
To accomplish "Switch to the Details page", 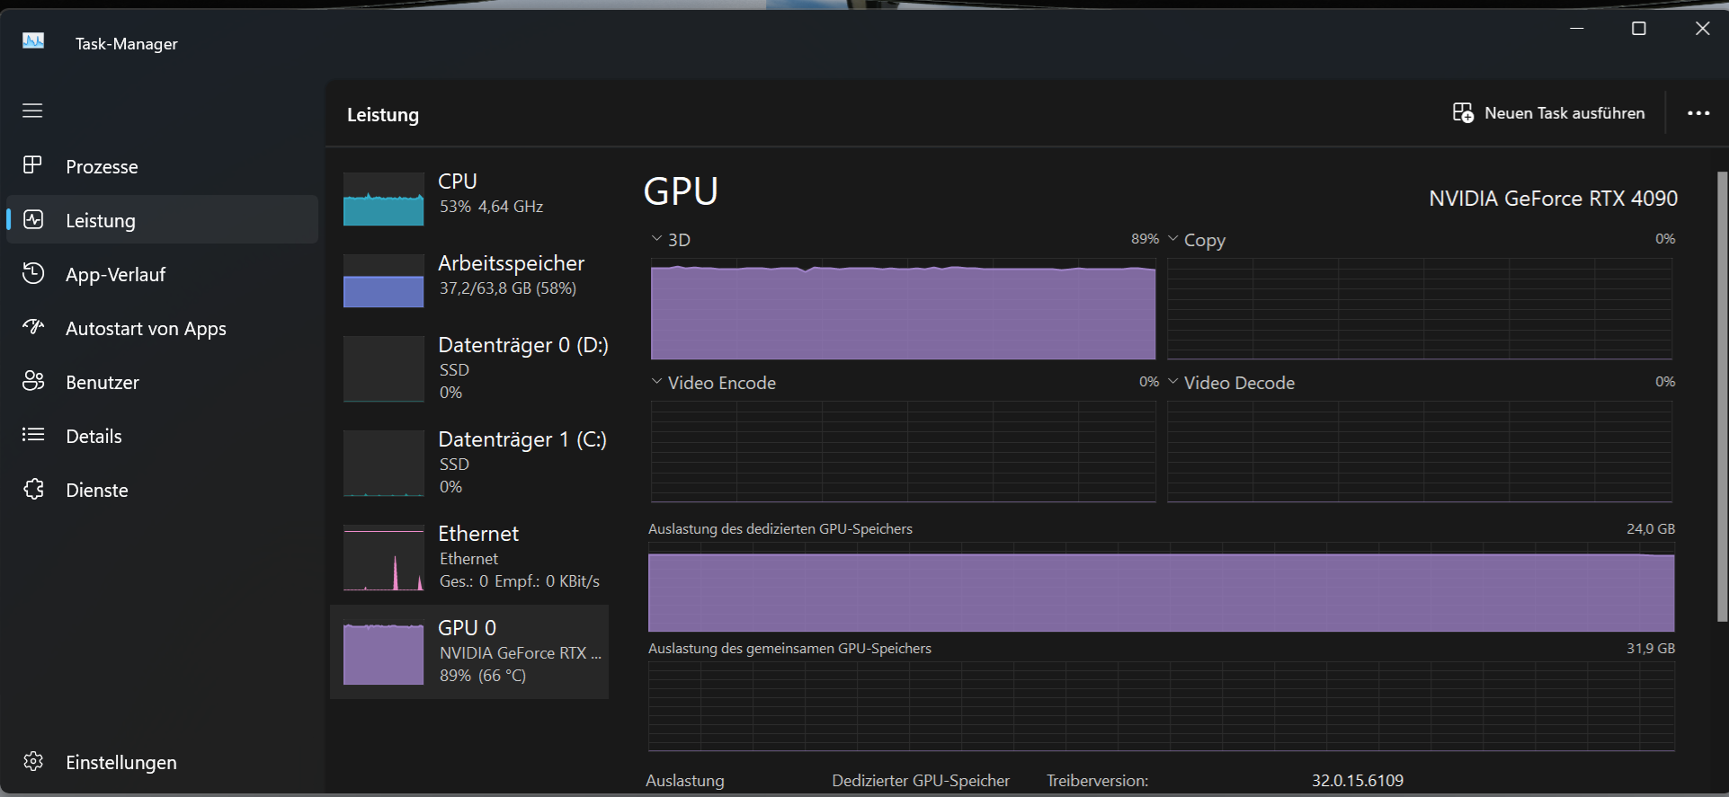I will click(x=163, y=436).
